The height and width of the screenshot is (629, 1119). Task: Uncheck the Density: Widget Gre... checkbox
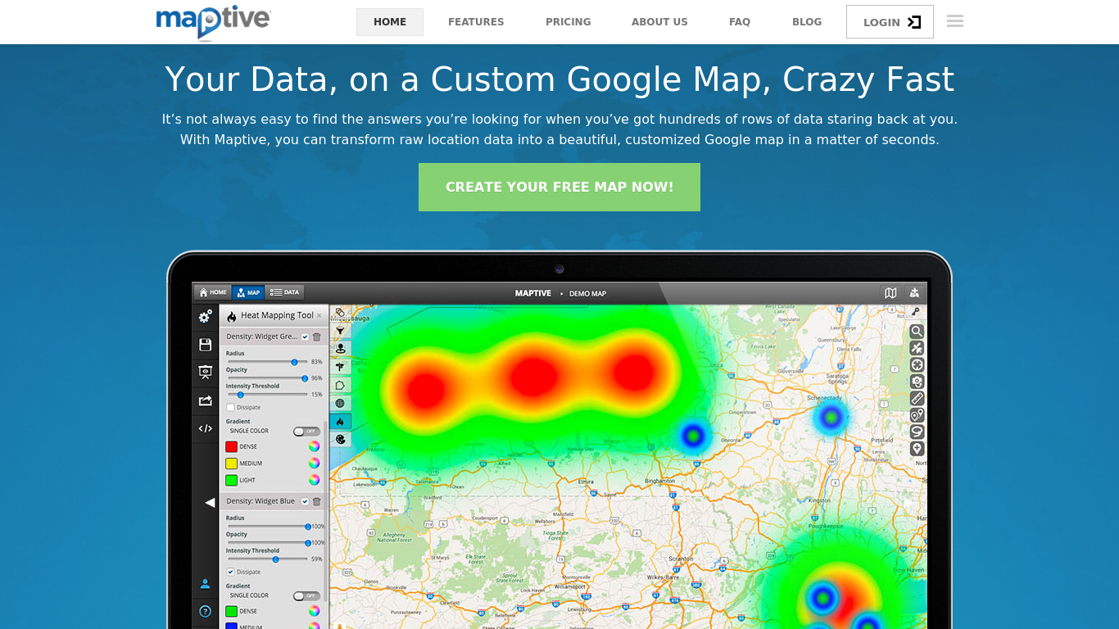coord(305,337)
